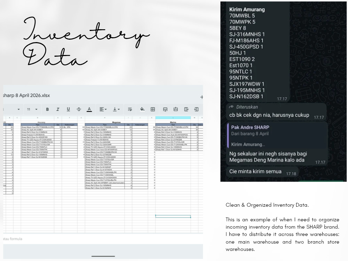Screen dimensions: 348x261
Task: Apply Italic formatting from the toolbar
Action: coord(58,109)
